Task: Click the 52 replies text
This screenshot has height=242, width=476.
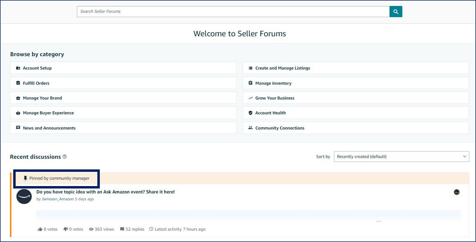Action: coord(135,229)
